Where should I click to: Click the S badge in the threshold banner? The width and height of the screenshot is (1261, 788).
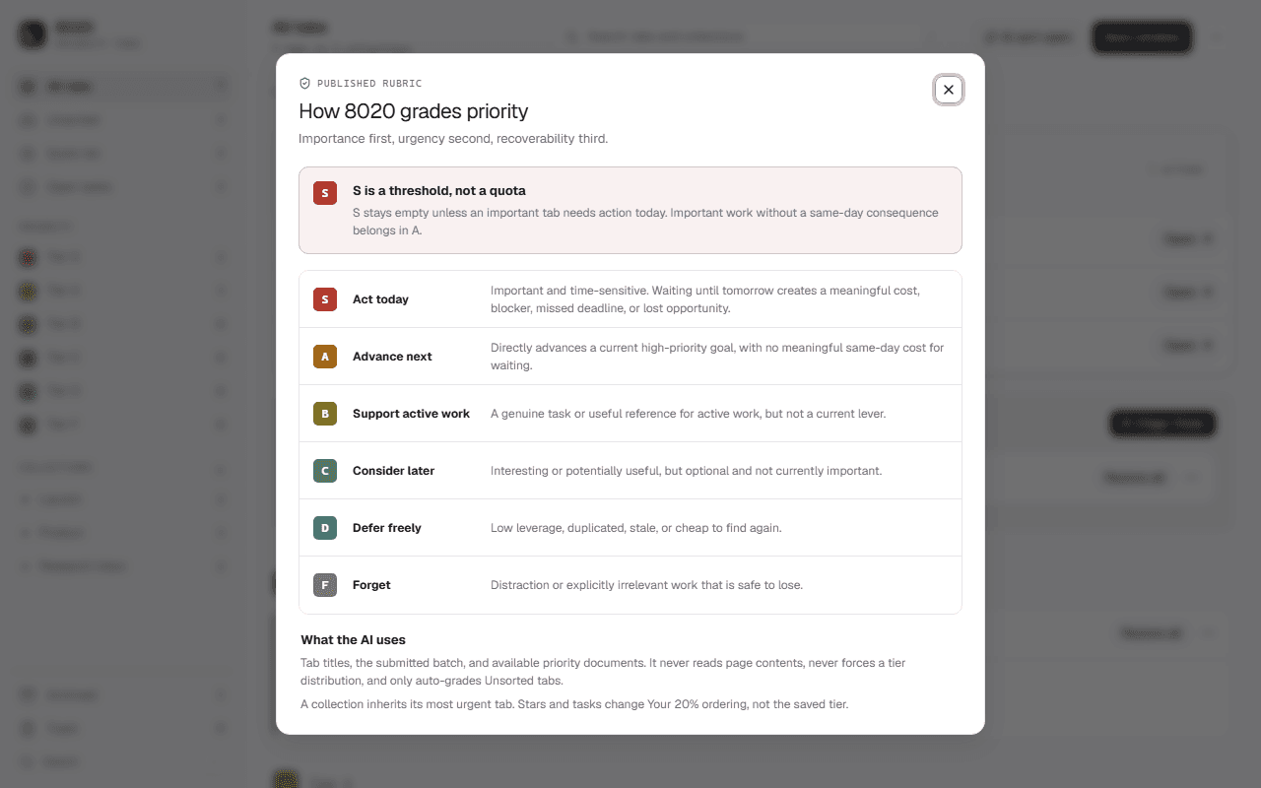tap(325, 193)
